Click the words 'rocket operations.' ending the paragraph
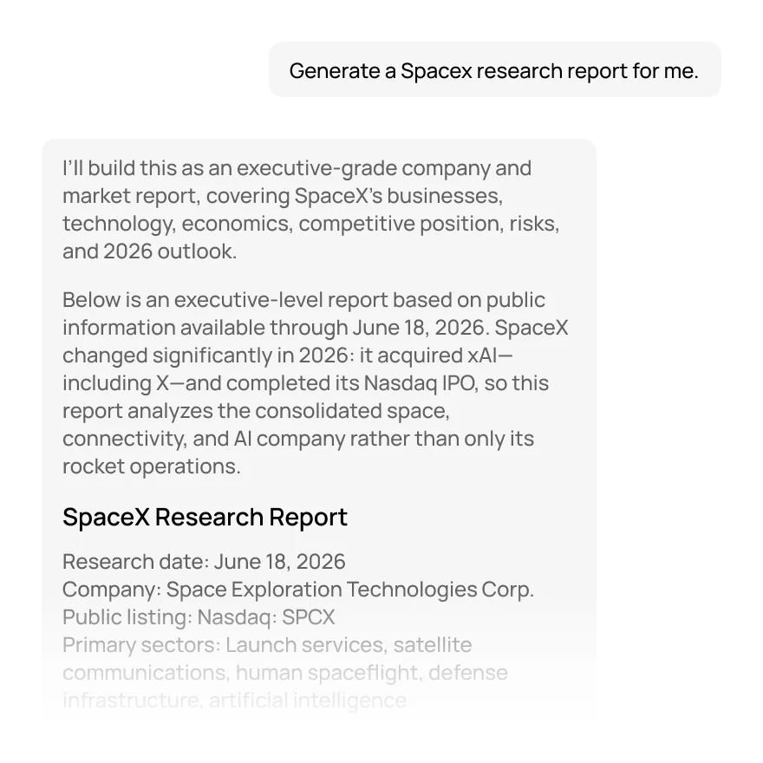The image size is (763, 763). [x=152, y=466]
